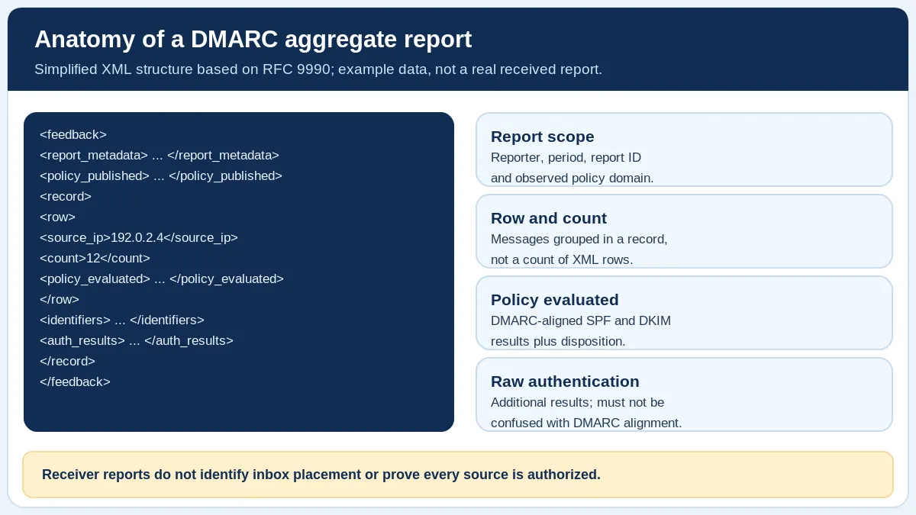Click the 'Report scope' card heading
This screenshot has height=515, width=916.
pyautogui.click(x=543, y=137)
